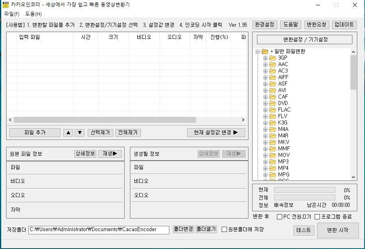Check 원본폴더에 저장 option
Viewport: 365px width, 249px height.
[224, 230]
